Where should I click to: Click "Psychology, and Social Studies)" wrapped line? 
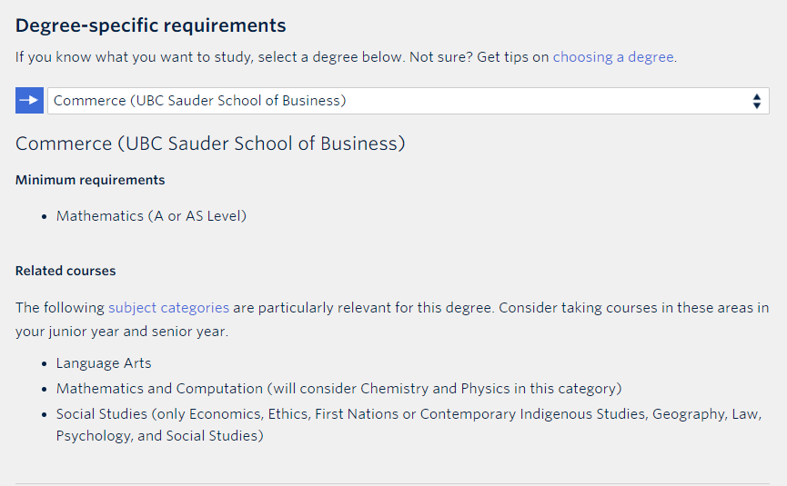[x=159, y=435]
